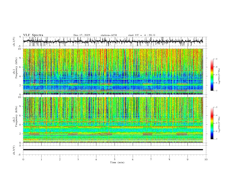
Task: Click the "ch.3(V)" waveform axis label
Action: 14,150
